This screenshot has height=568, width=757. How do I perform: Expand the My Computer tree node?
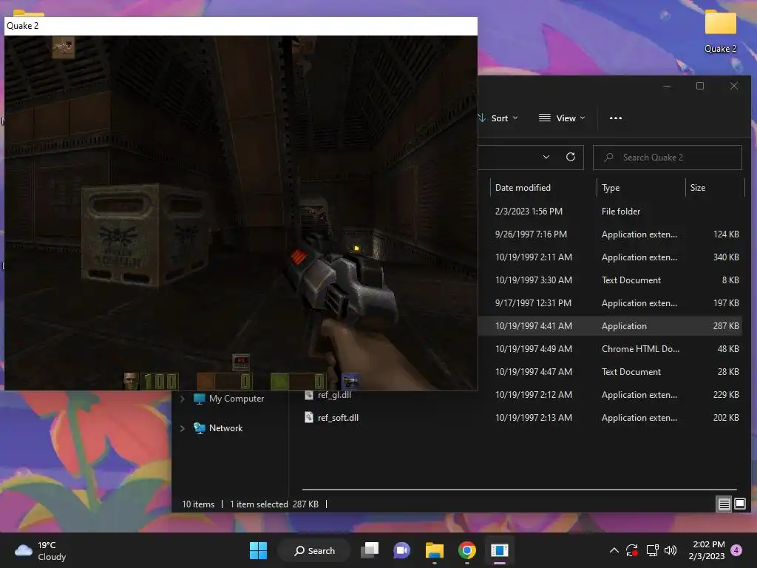183,399
